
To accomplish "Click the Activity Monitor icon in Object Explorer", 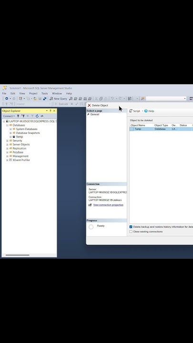I will (42, 116).
